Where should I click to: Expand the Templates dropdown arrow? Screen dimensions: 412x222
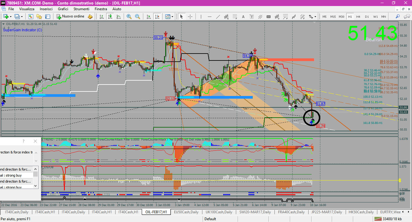coord(172,17)
